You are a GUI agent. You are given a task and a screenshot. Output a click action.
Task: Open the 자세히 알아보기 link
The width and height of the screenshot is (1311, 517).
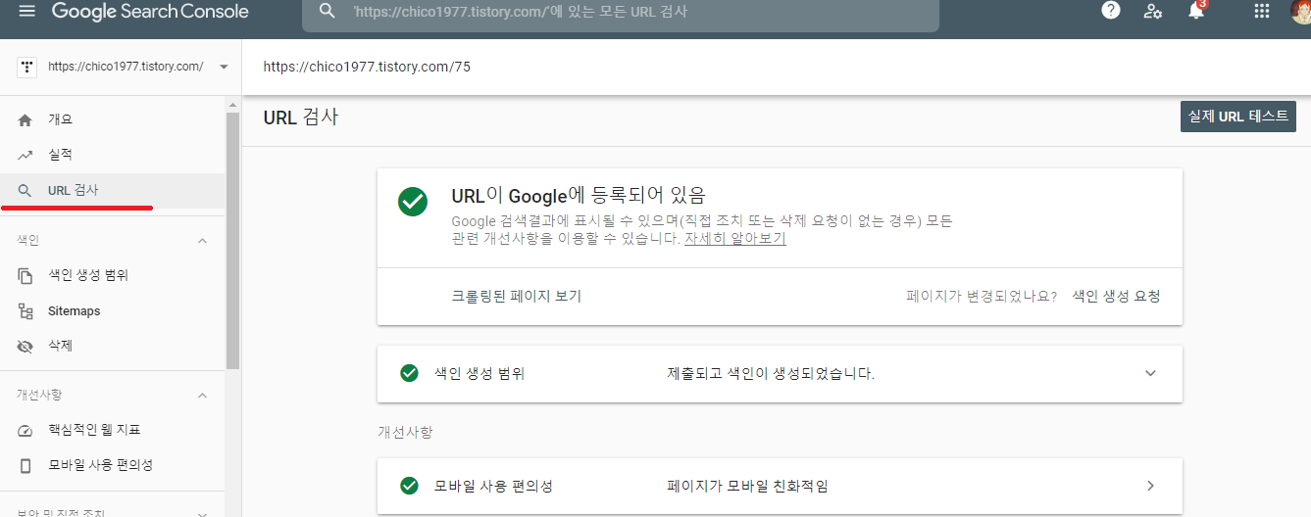[x=735, y=238]
